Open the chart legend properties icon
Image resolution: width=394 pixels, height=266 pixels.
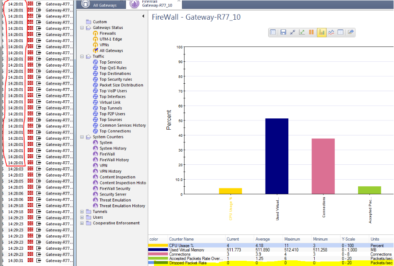pyautogui.click(x=273, y=32)
